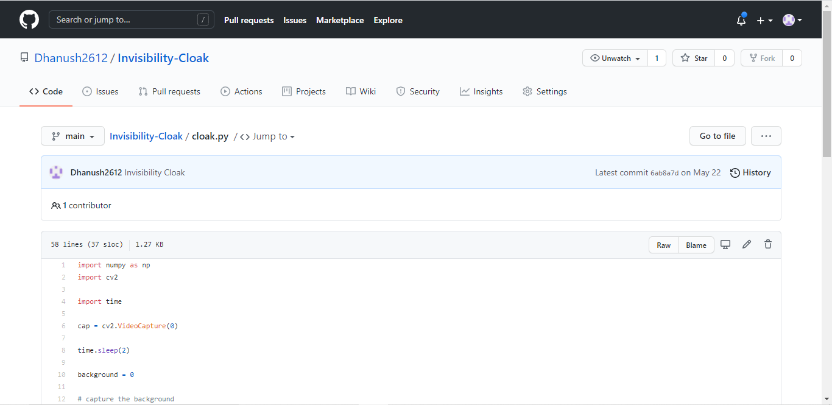This screenshot has height=405, width=832.
Task: View the watchers count 1
Action: coord(657,58)
